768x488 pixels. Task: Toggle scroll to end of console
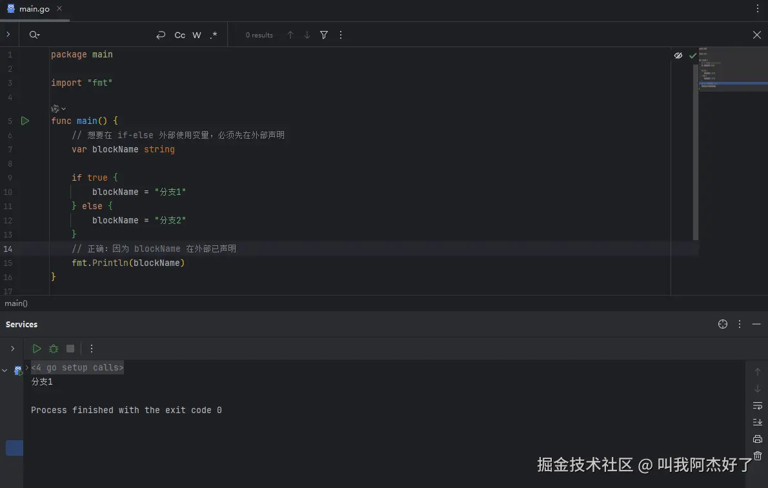[x=757, y=422]
